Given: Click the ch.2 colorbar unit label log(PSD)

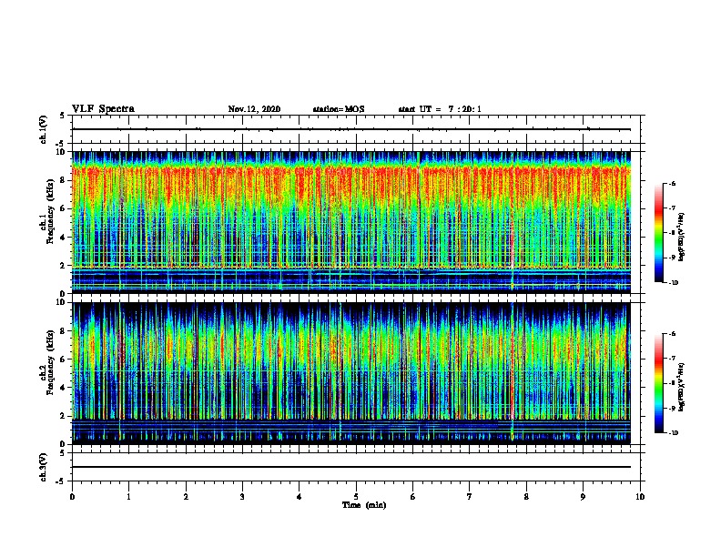Looking at the screenshot, I should (682, 387).
